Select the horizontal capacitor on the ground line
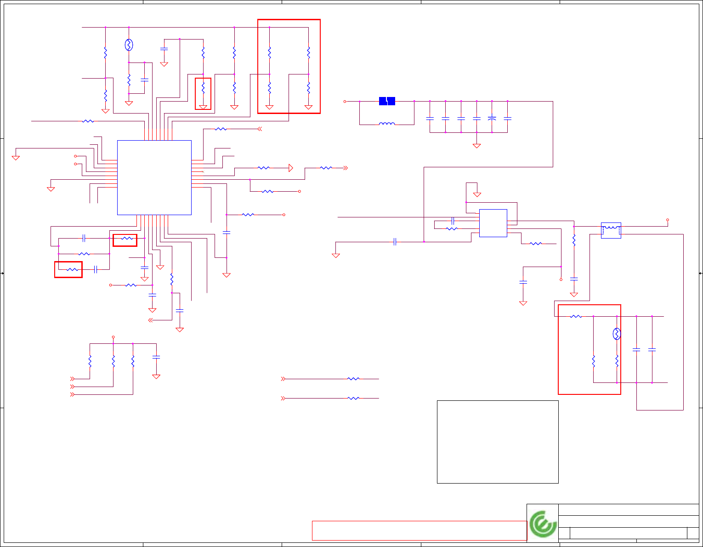The height and width of the screenshot is (547, 703). click(x=395, y=242)
